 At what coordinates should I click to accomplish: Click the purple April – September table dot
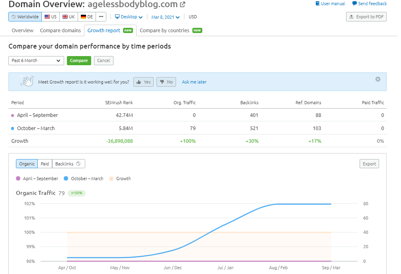click(12, 115)
